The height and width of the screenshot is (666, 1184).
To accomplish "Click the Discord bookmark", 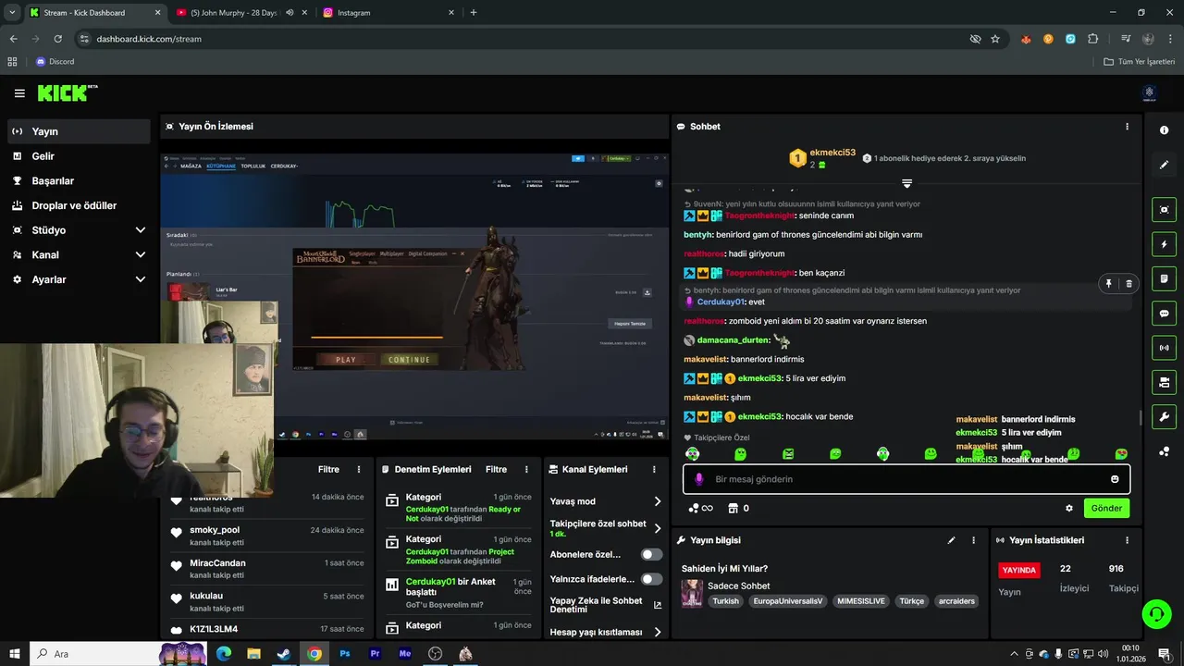I will click(55, 61).
